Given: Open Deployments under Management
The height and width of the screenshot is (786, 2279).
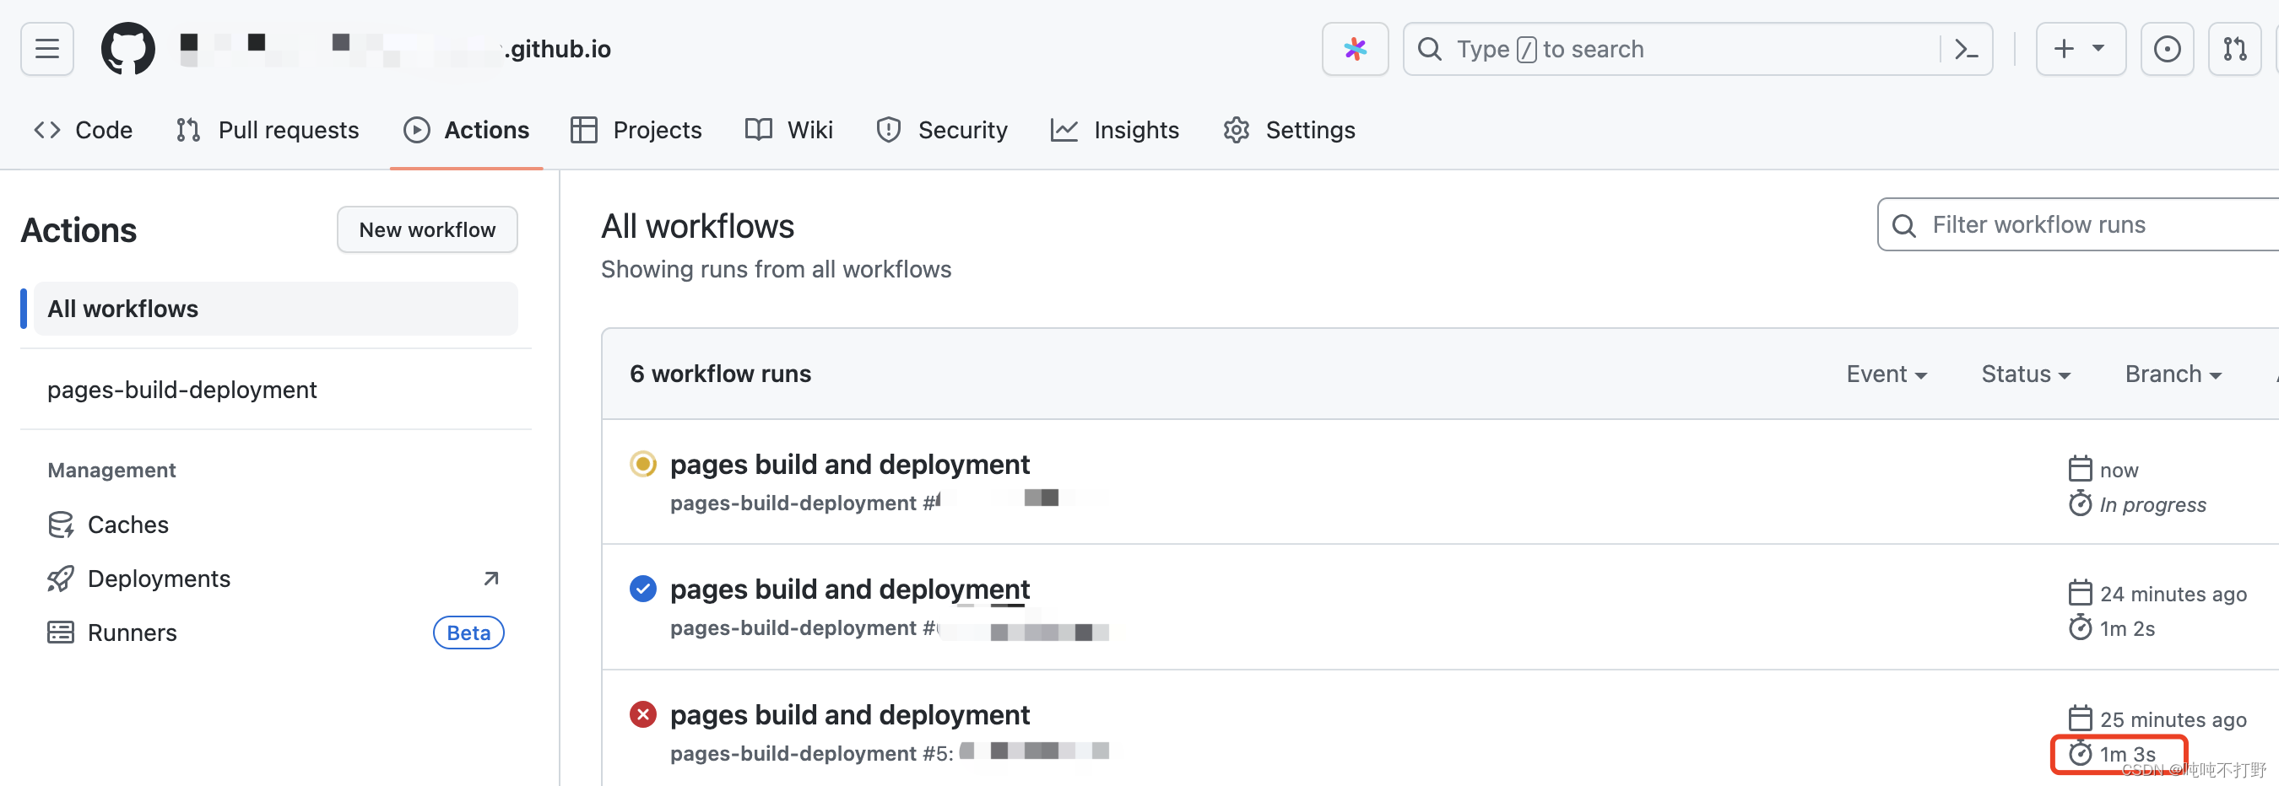Looking at the screenshot, I should [159, 579].
